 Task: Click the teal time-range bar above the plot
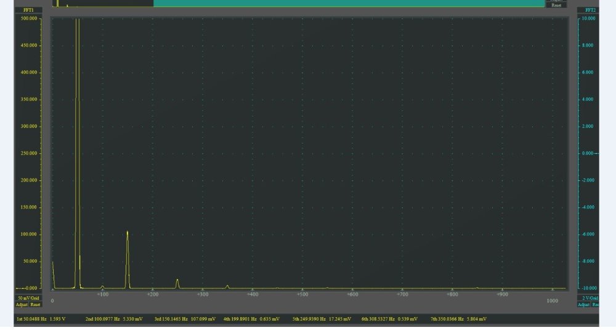tap(349, 3)
